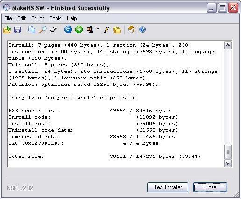Open the Script menu
The image size is (241, 199).
(38, 18)
